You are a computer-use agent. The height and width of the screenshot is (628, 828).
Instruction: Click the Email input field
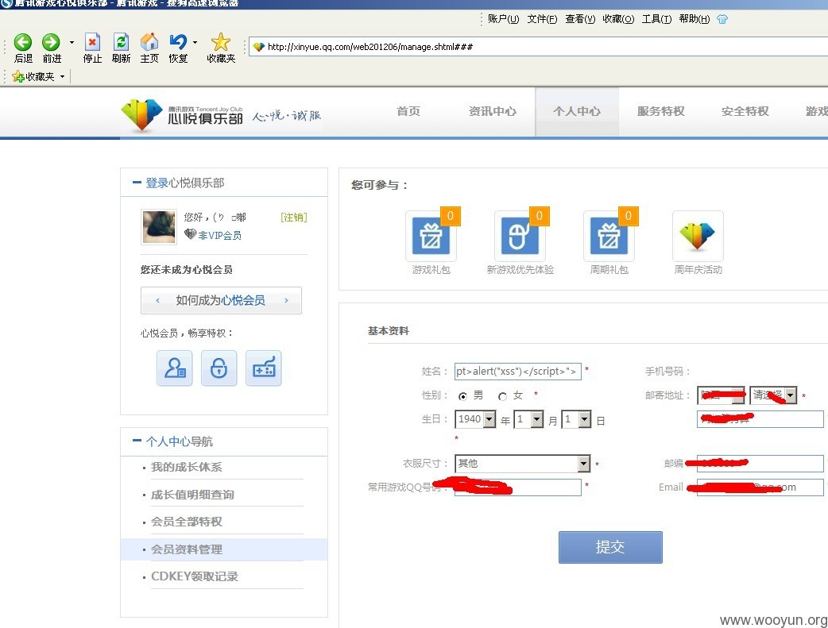(x=760, y=487)
